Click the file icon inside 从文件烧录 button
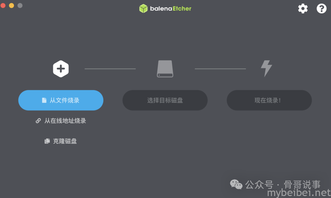The height and width of the screenshot is (198, 331). 44,100
